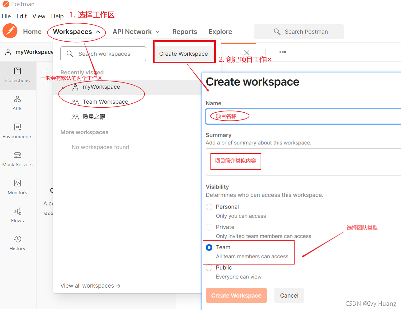Open the Help menu
The image size is (401, 310).
coord(57,16)
